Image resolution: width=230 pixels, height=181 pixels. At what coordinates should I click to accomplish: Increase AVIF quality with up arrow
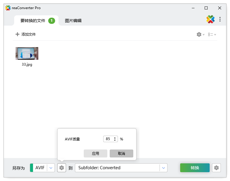pos(115,137)
